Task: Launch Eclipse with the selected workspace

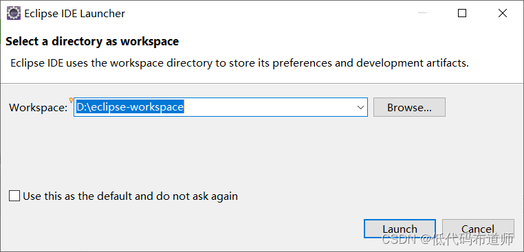Action: (400, 229)
